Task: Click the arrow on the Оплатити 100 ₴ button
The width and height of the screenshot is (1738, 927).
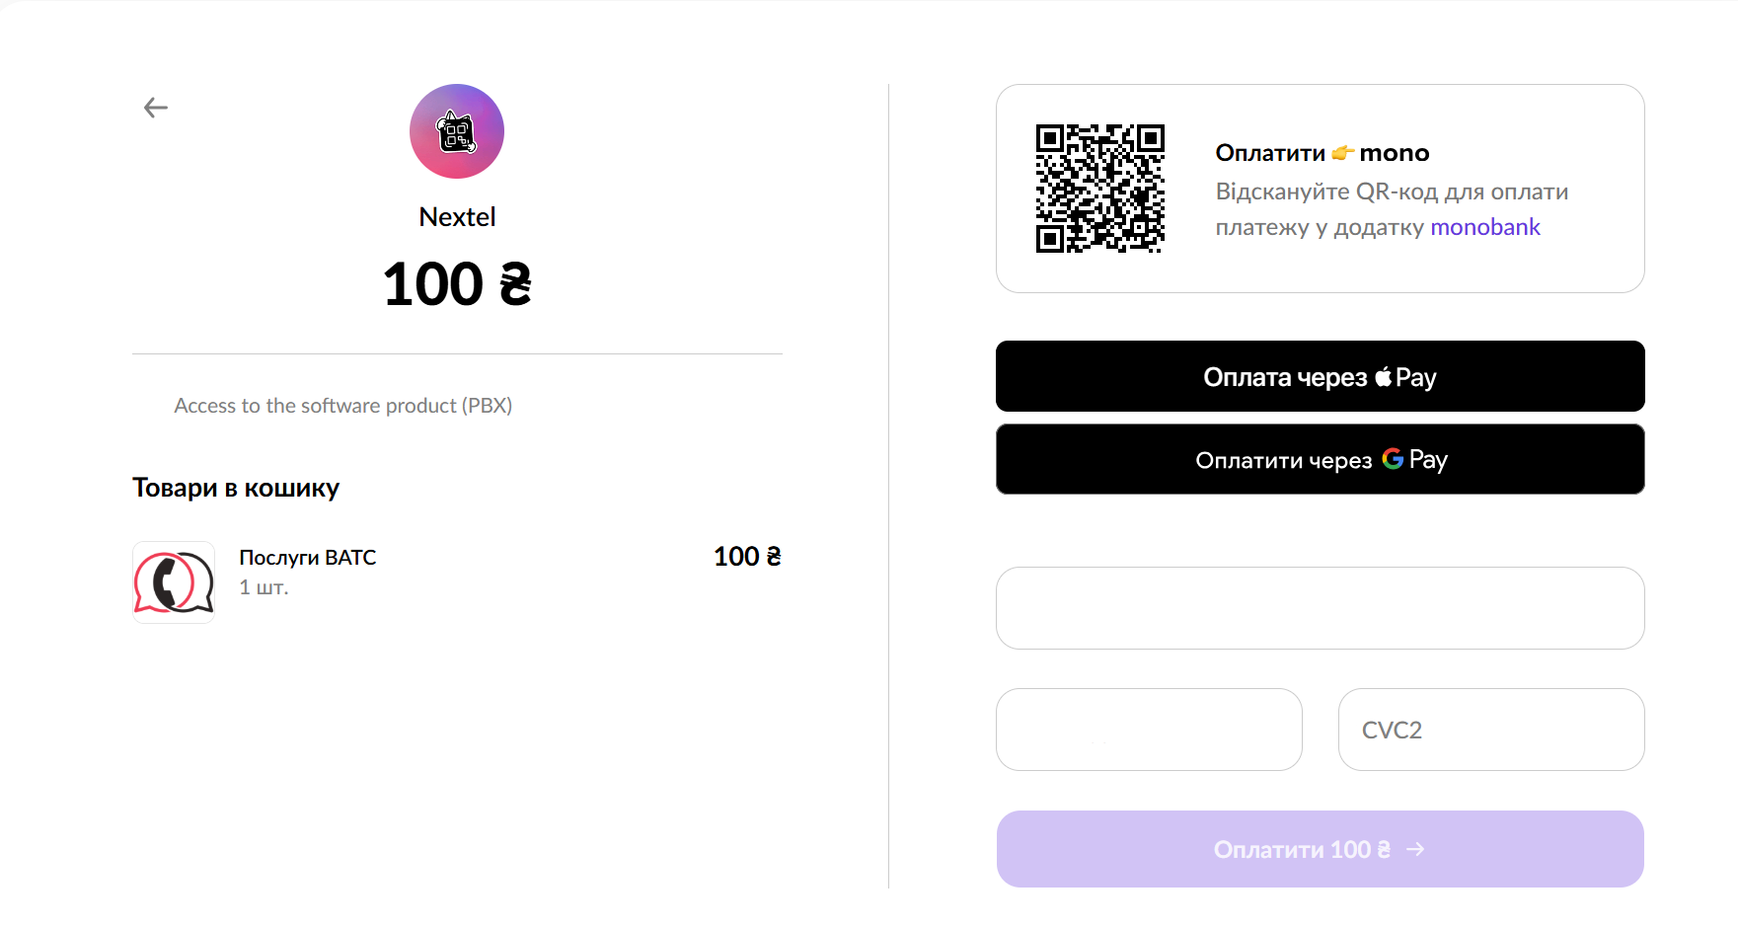Action: [1415, 849]
